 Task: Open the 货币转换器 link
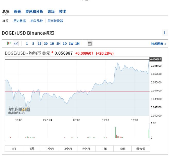(55, 21)
